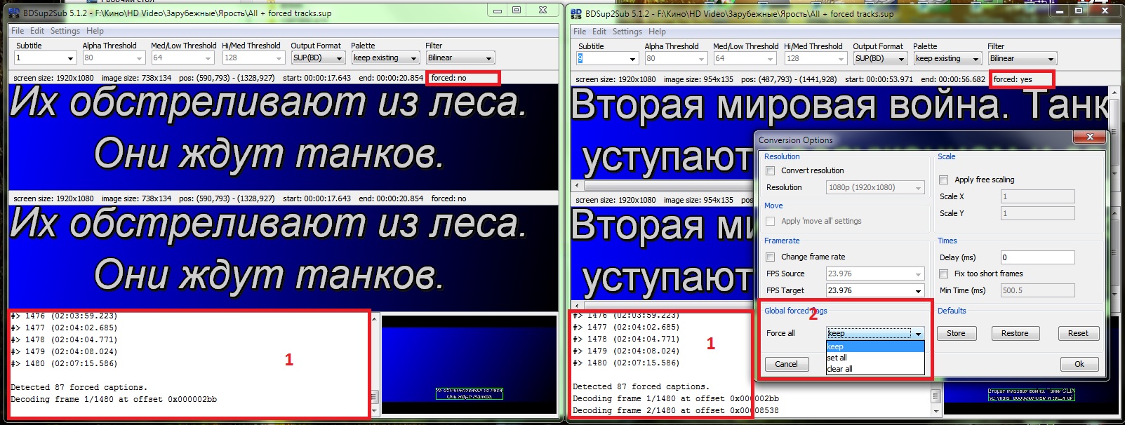Image resolution: width=1125 pixels, height=425 pixels.
Task: Select 'set all' in Force all list
Action: click(x=875, y=358)
